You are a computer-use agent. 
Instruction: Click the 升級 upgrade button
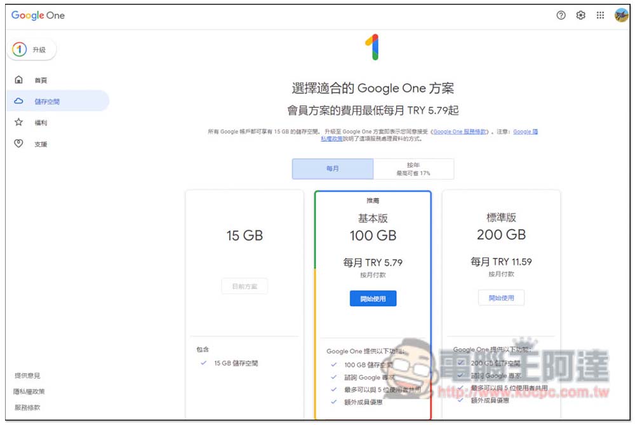click(32, 50)
